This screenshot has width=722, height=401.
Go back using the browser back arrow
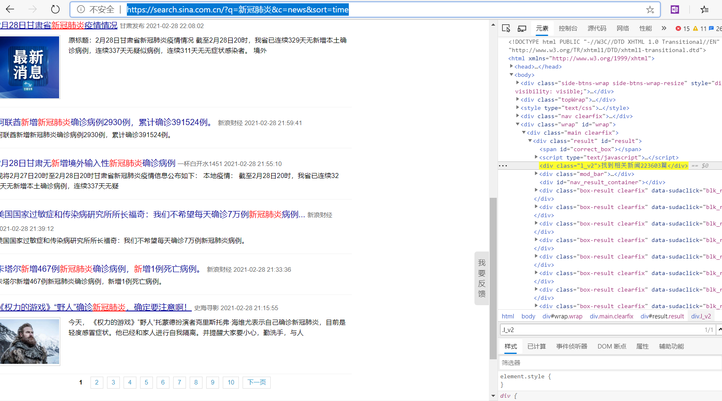click(10, 9)
